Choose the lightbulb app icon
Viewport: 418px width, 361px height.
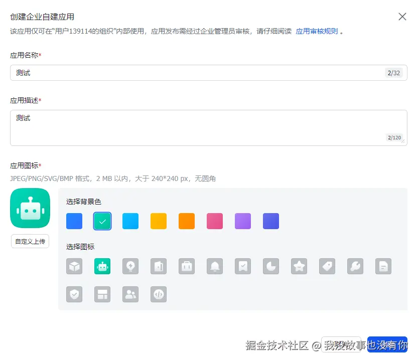[x=130, y=266]
